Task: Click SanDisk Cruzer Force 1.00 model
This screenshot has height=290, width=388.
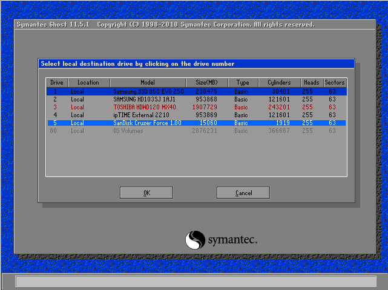Action: coord(147,123)
